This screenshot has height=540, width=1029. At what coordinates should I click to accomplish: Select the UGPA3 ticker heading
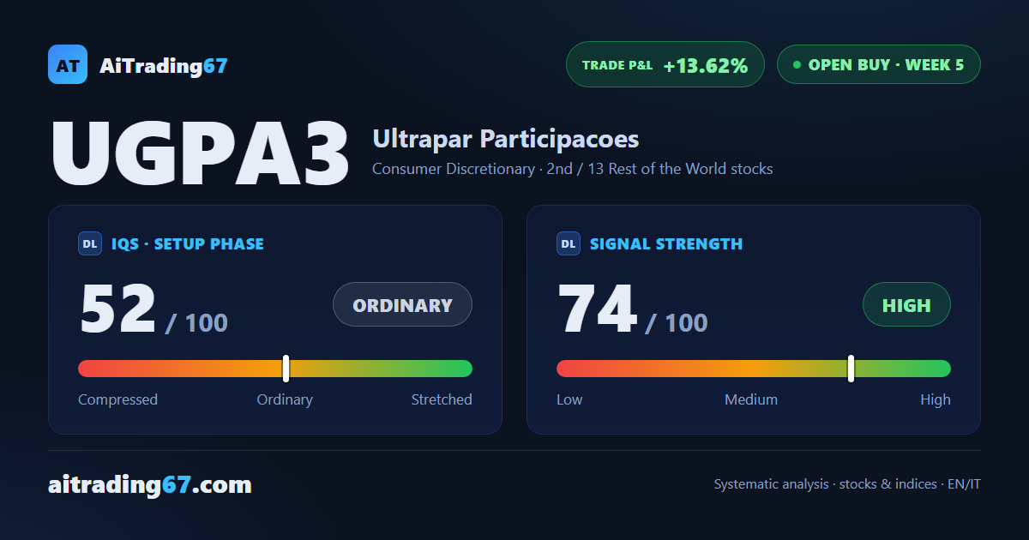coord(200,154)
